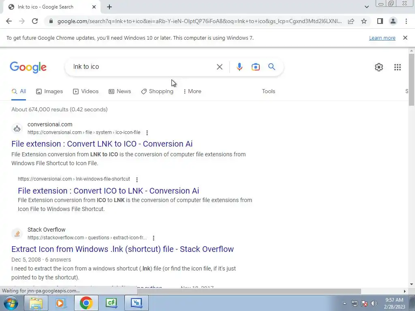
Task: Select the All results tab
Action: coord(19,92)
